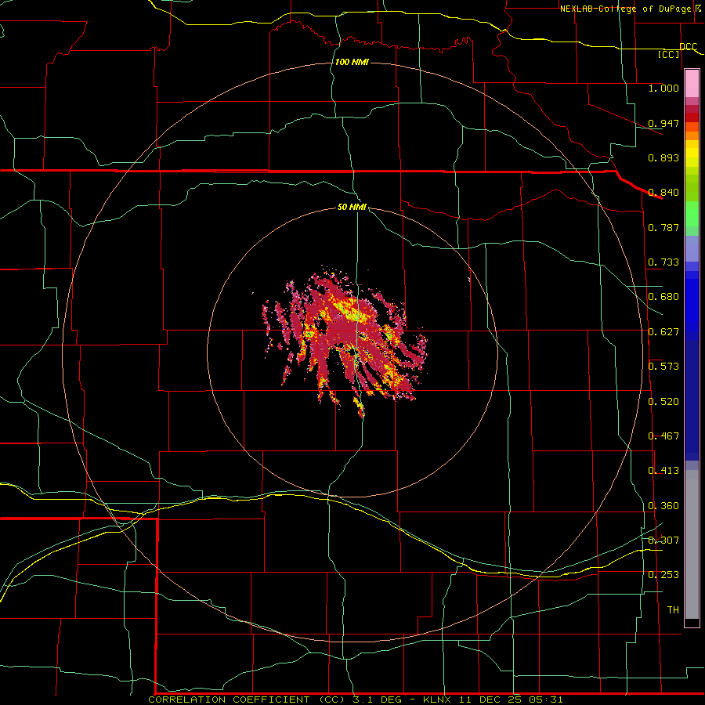Click the 0.893 scale value
Image resolution: width=705 pixels, height=705 pixels.
click(x=663, y=157)
